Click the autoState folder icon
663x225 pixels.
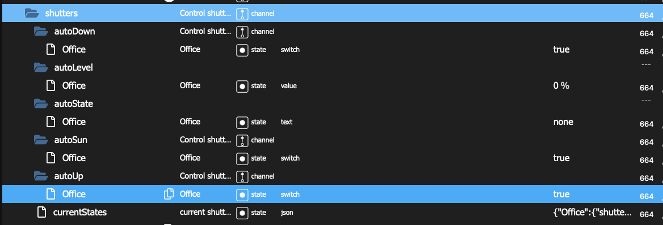[41, 103]
